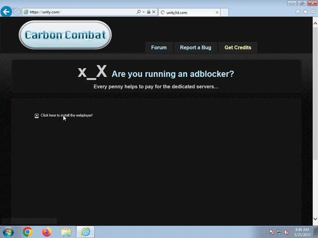
Task: Open the address bar dropdown arrow
Action: coord(143,12)
